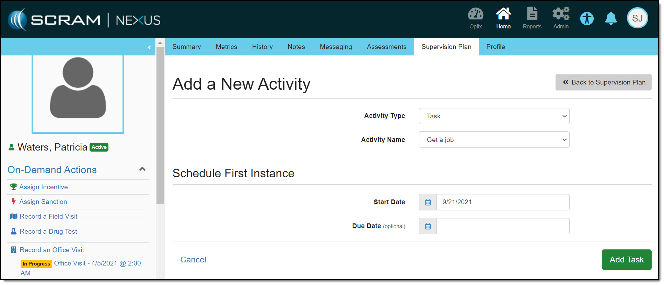Expand the Activity Type dropdown
This screenshot has height=285, width=664.
(494, 116)
